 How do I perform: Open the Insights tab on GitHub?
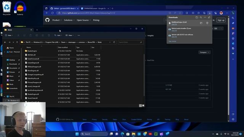pyautogui.click(x=150, y=35)
